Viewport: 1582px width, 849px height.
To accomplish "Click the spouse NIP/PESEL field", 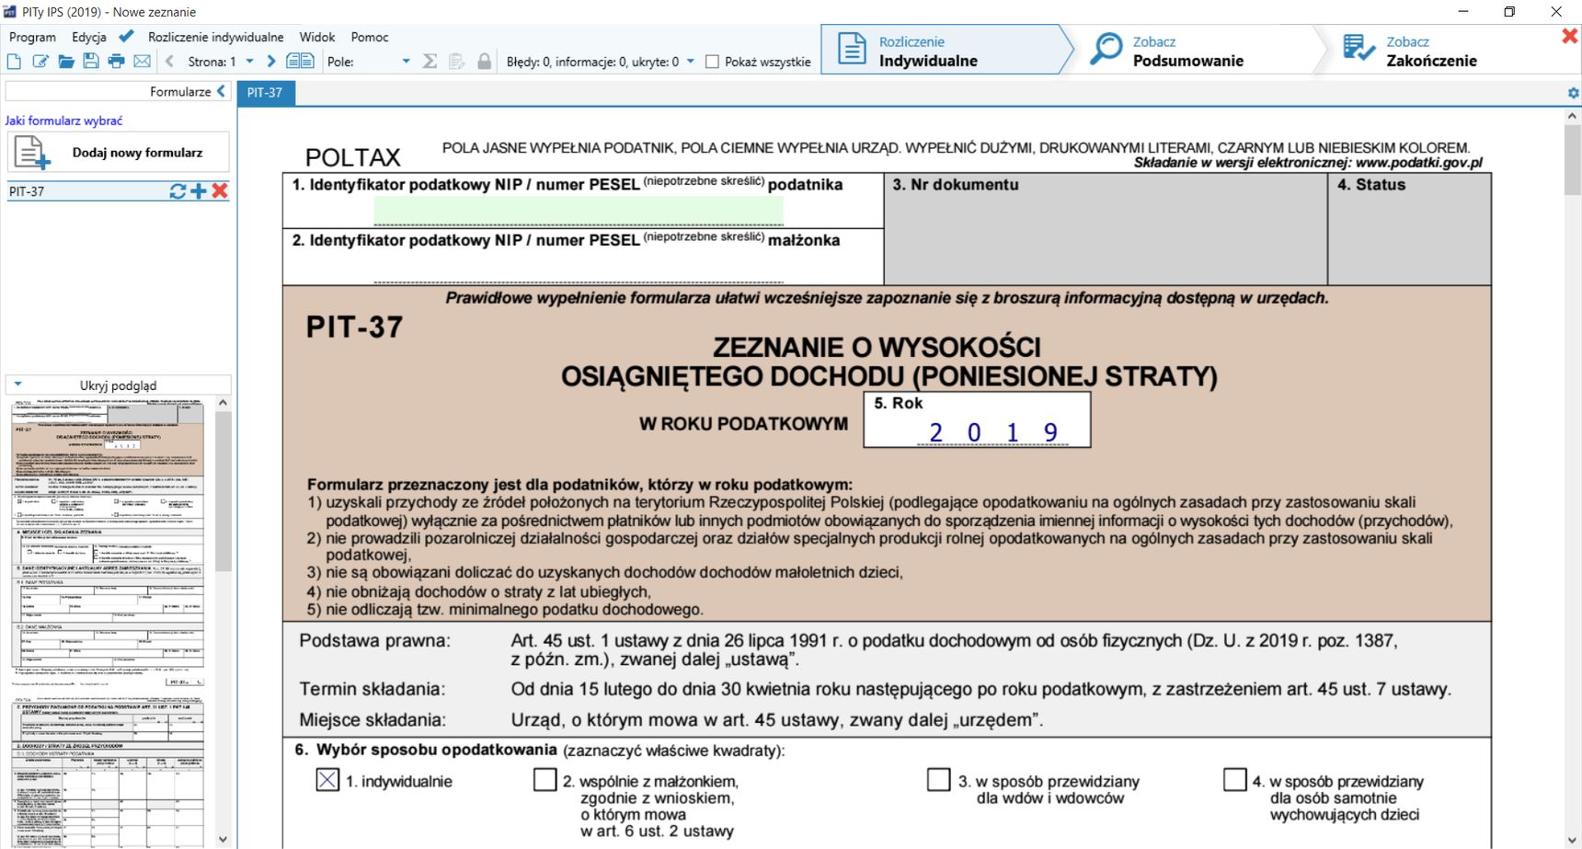I will click(579, 268).
